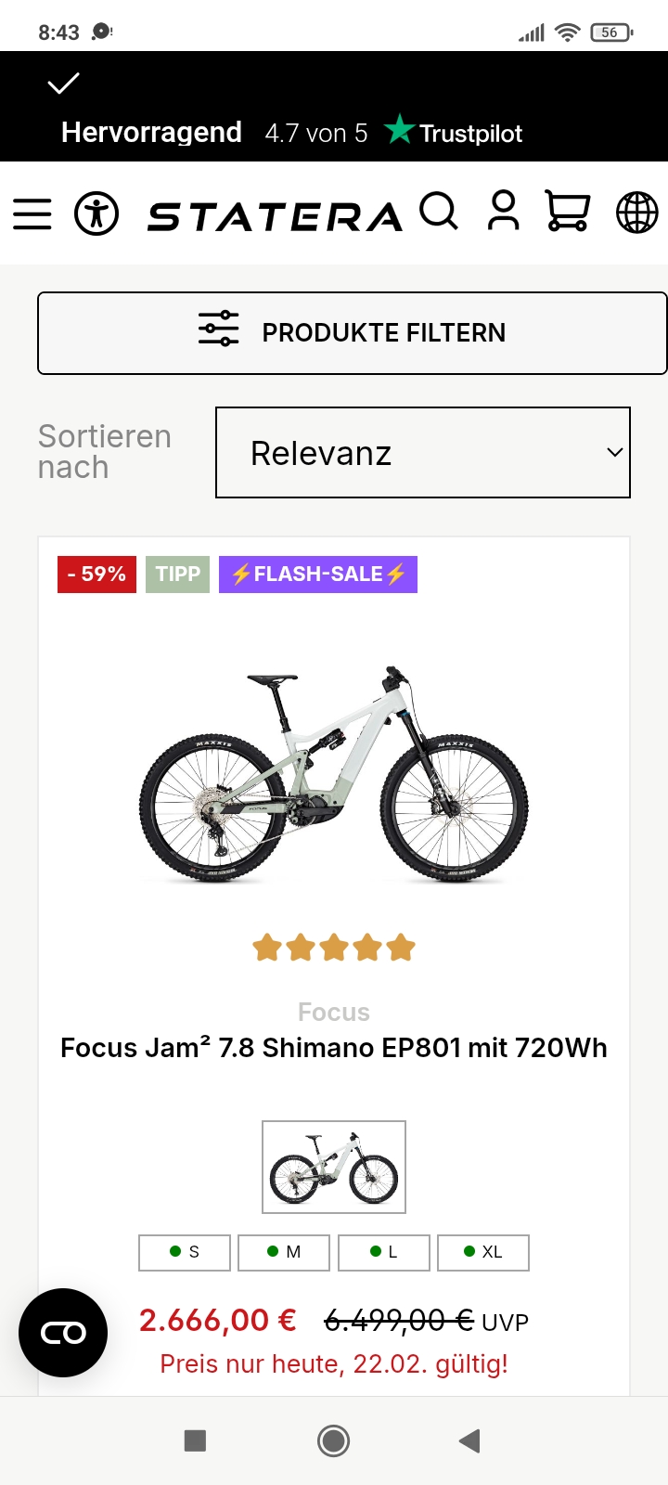This screenshot has width=668, height=1485.
Task: Tap the checkmark icon in banner
Action: pos(64,84)
